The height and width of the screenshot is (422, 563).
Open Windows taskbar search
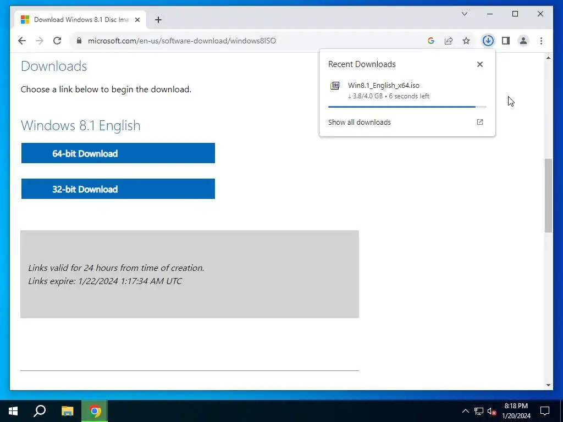click(x=40, y=411)
